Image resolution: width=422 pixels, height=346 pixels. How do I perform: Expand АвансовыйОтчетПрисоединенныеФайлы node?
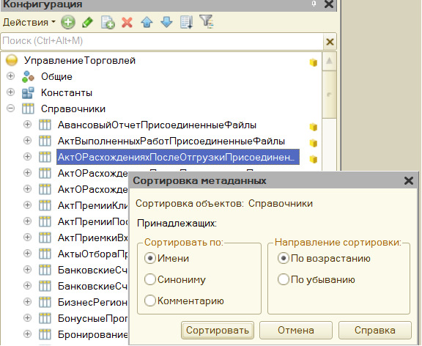[x=27, y=125]
